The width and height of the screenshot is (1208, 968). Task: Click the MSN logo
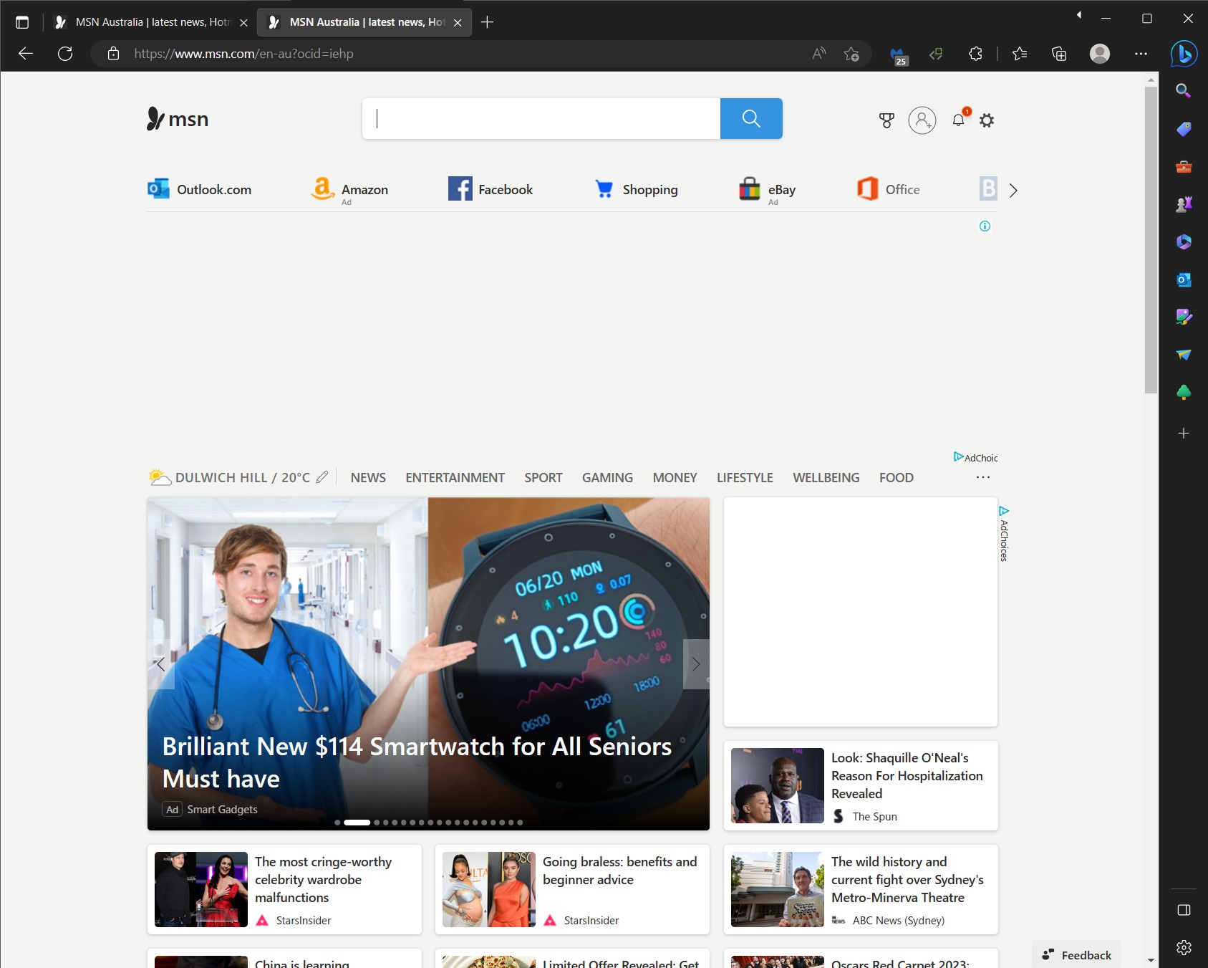(178, 119)
